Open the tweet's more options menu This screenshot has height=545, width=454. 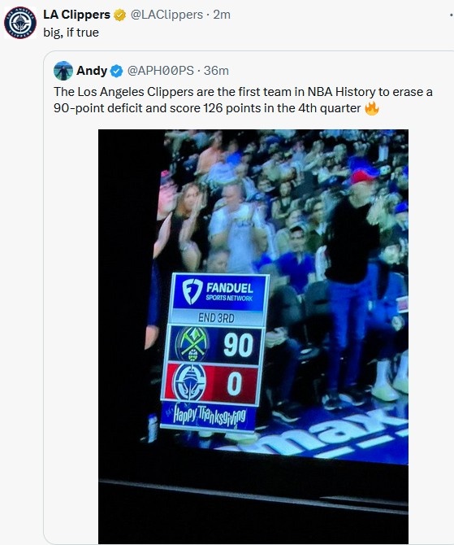click(451, 15)
